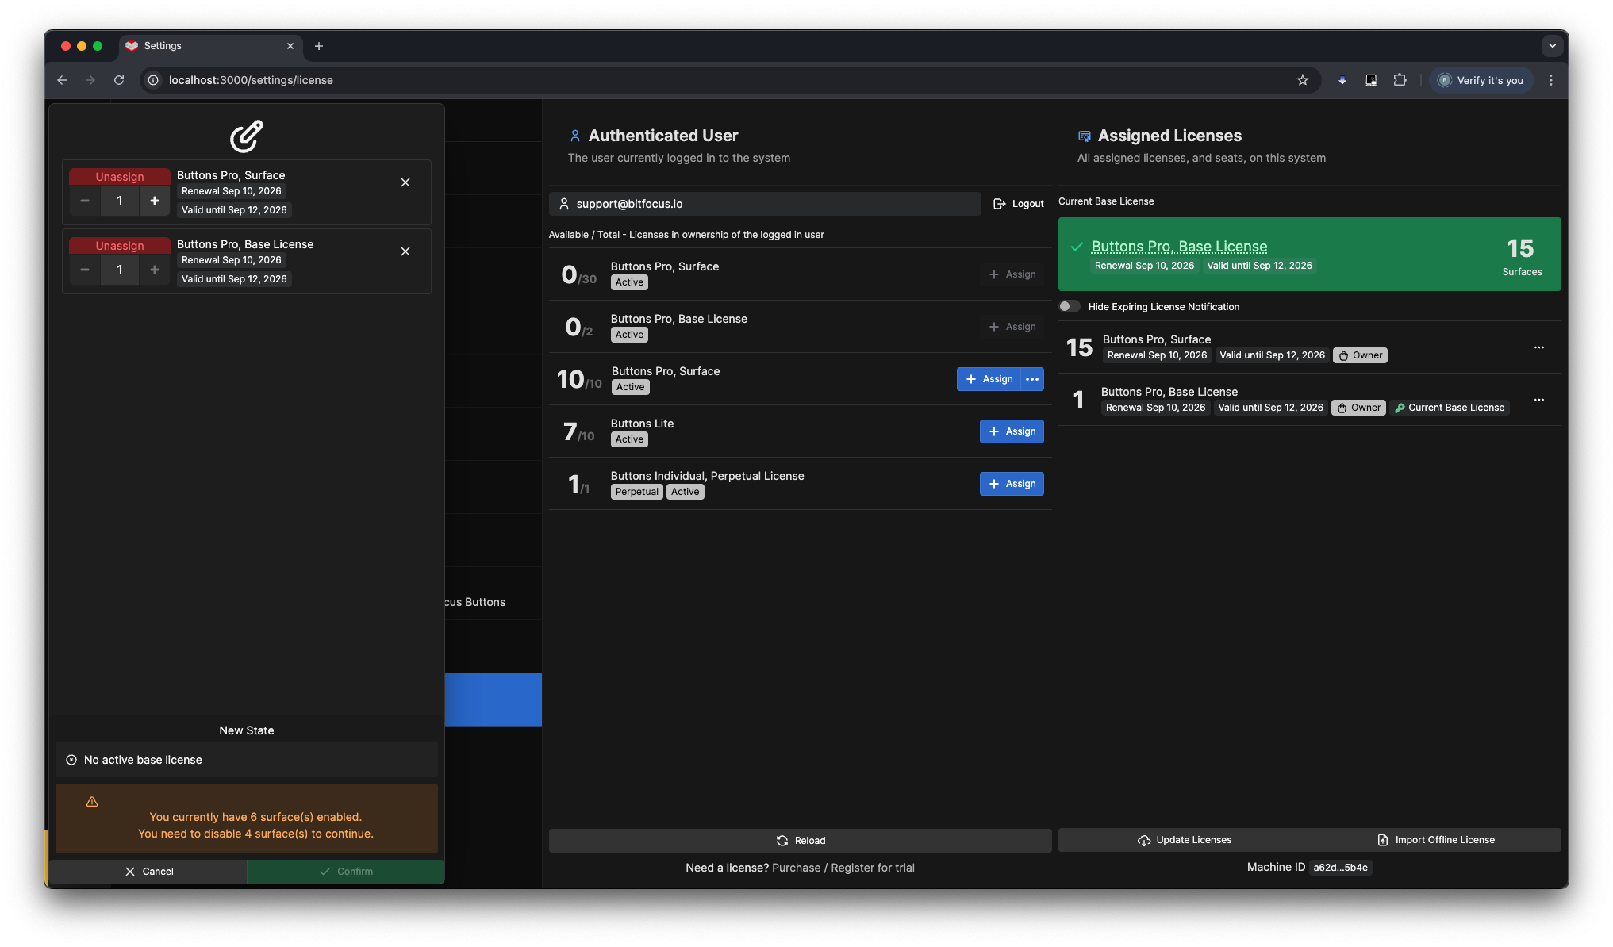This screenshot has height=947, width=1613.
Task: Log out of support@bitfocus.io
Action: 1019,204
